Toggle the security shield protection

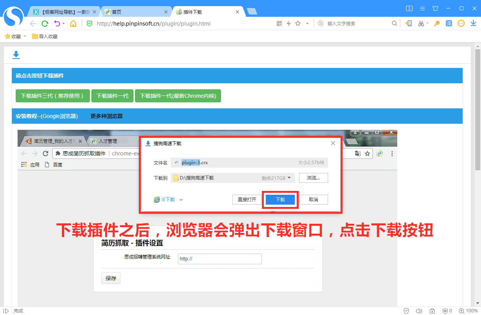click(406, 310)
